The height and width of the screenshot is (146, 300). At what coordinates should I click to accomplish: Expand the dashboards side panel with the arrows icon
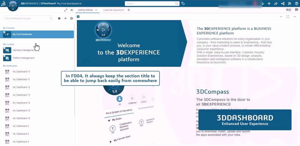click(66, 10)
